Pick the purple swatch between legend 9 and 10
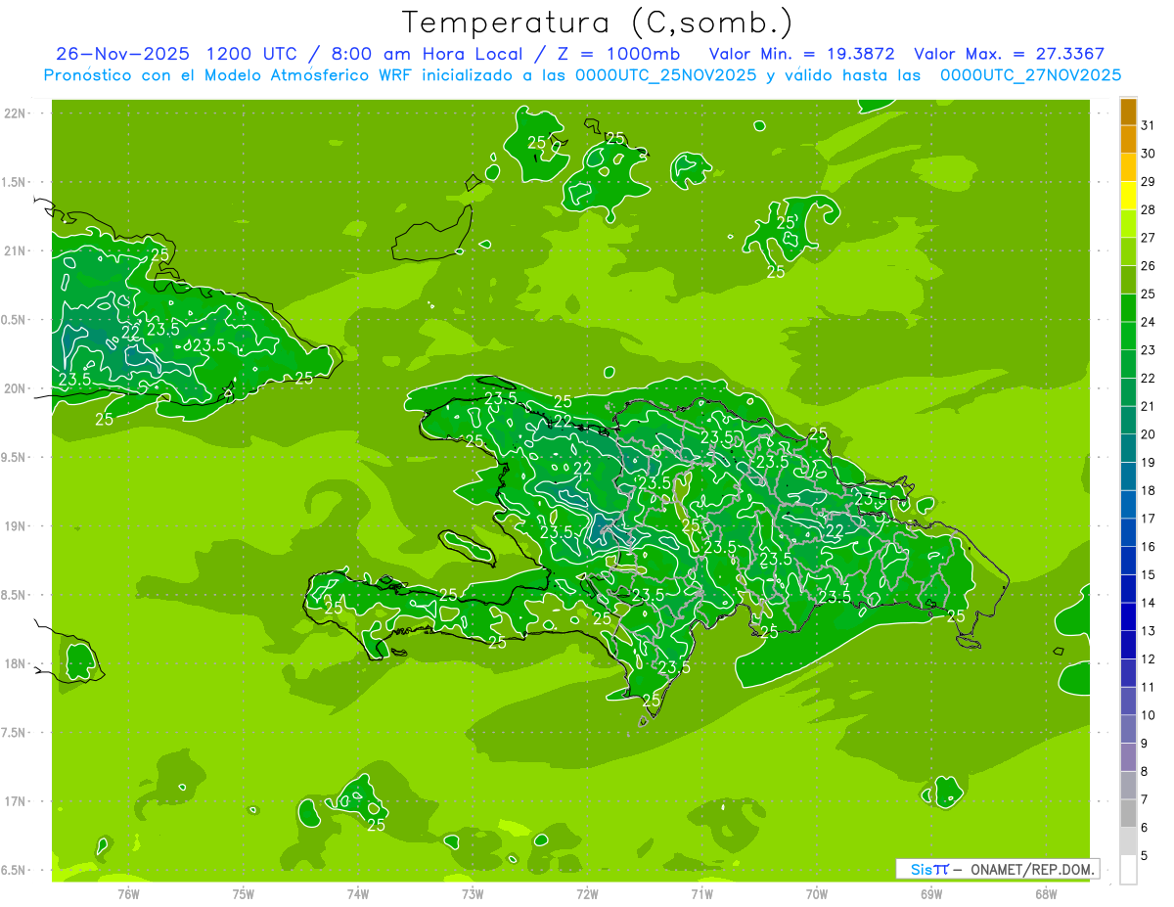Viewport: 1174px width, 907px height. pos(1128,729)
